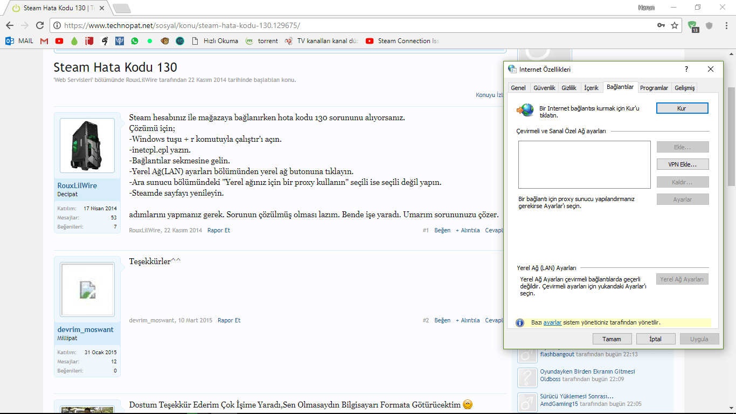
Task: Open Chrome's three-dot menu
Action: 725,25
